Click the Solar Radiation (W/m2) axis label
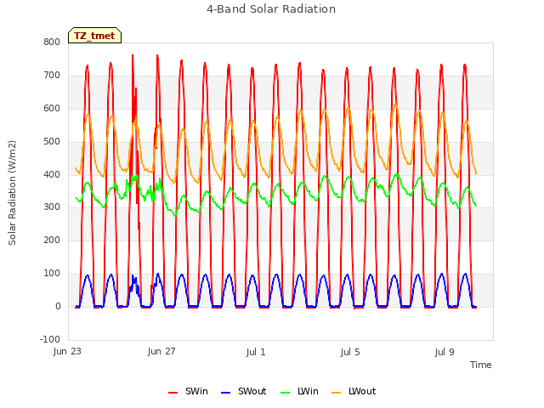The height and width of the screenshot is (408, 544). tap(12, 193)
